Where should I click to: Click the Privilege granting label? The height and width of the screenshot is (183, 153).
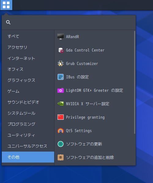[85, 117]
